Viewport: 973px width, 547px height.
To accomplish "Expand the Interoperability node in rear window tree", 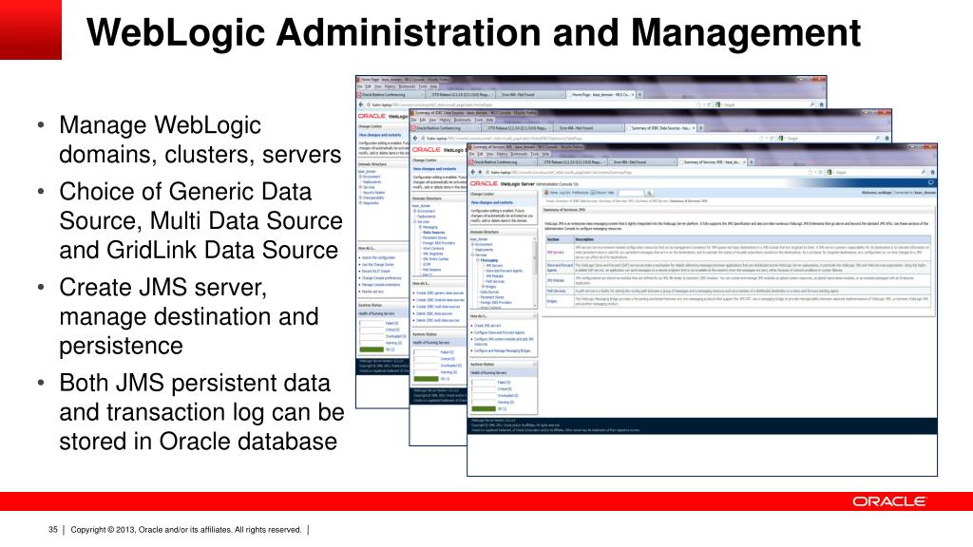I will point(360,198).
